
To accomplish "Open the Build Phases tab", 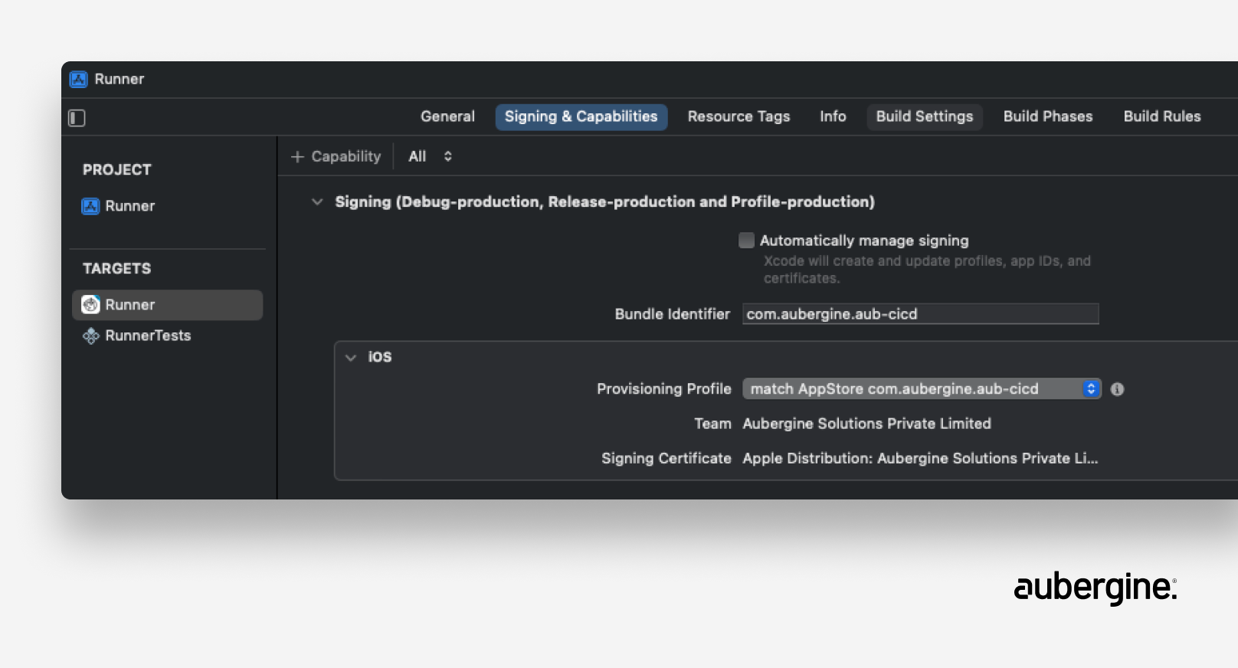I will tap(1048, 116).
